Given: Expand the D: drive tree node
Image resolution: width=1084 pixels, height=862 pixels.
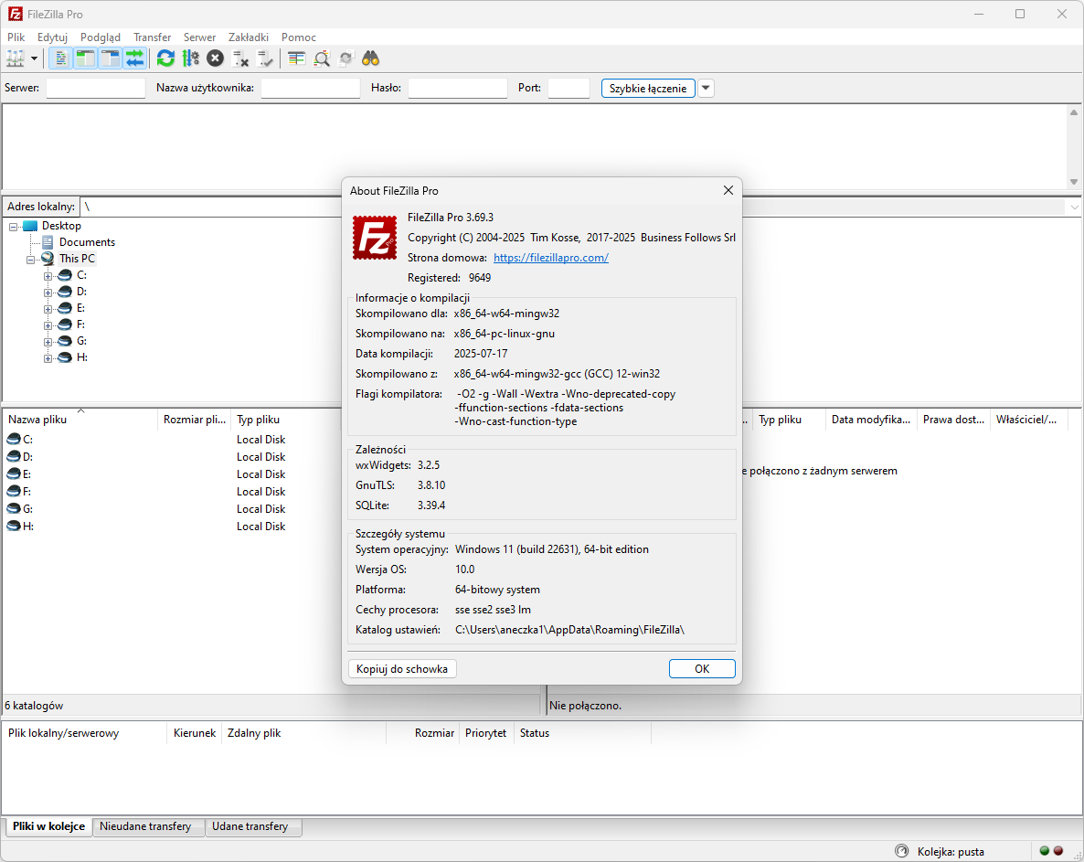Looking at the screenshot, I should tap(48, 293).
